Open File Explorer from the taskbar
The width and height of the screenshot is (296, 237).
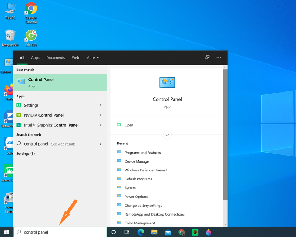154,232
